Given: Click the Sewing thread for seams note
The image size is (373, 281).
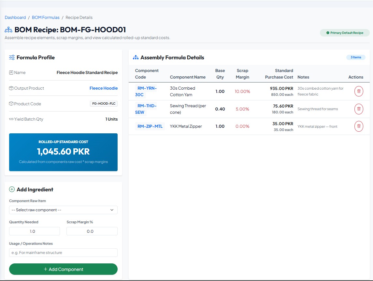Looking at the screenshot, I should pos(318,109).
